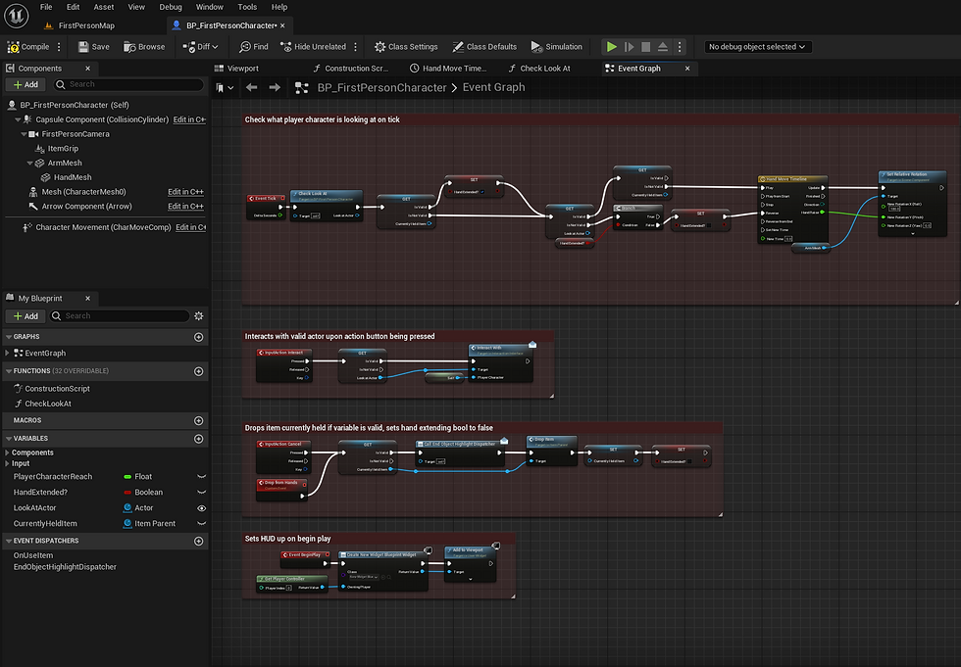
Task: Open the File menu
Action: pos(46,7)
